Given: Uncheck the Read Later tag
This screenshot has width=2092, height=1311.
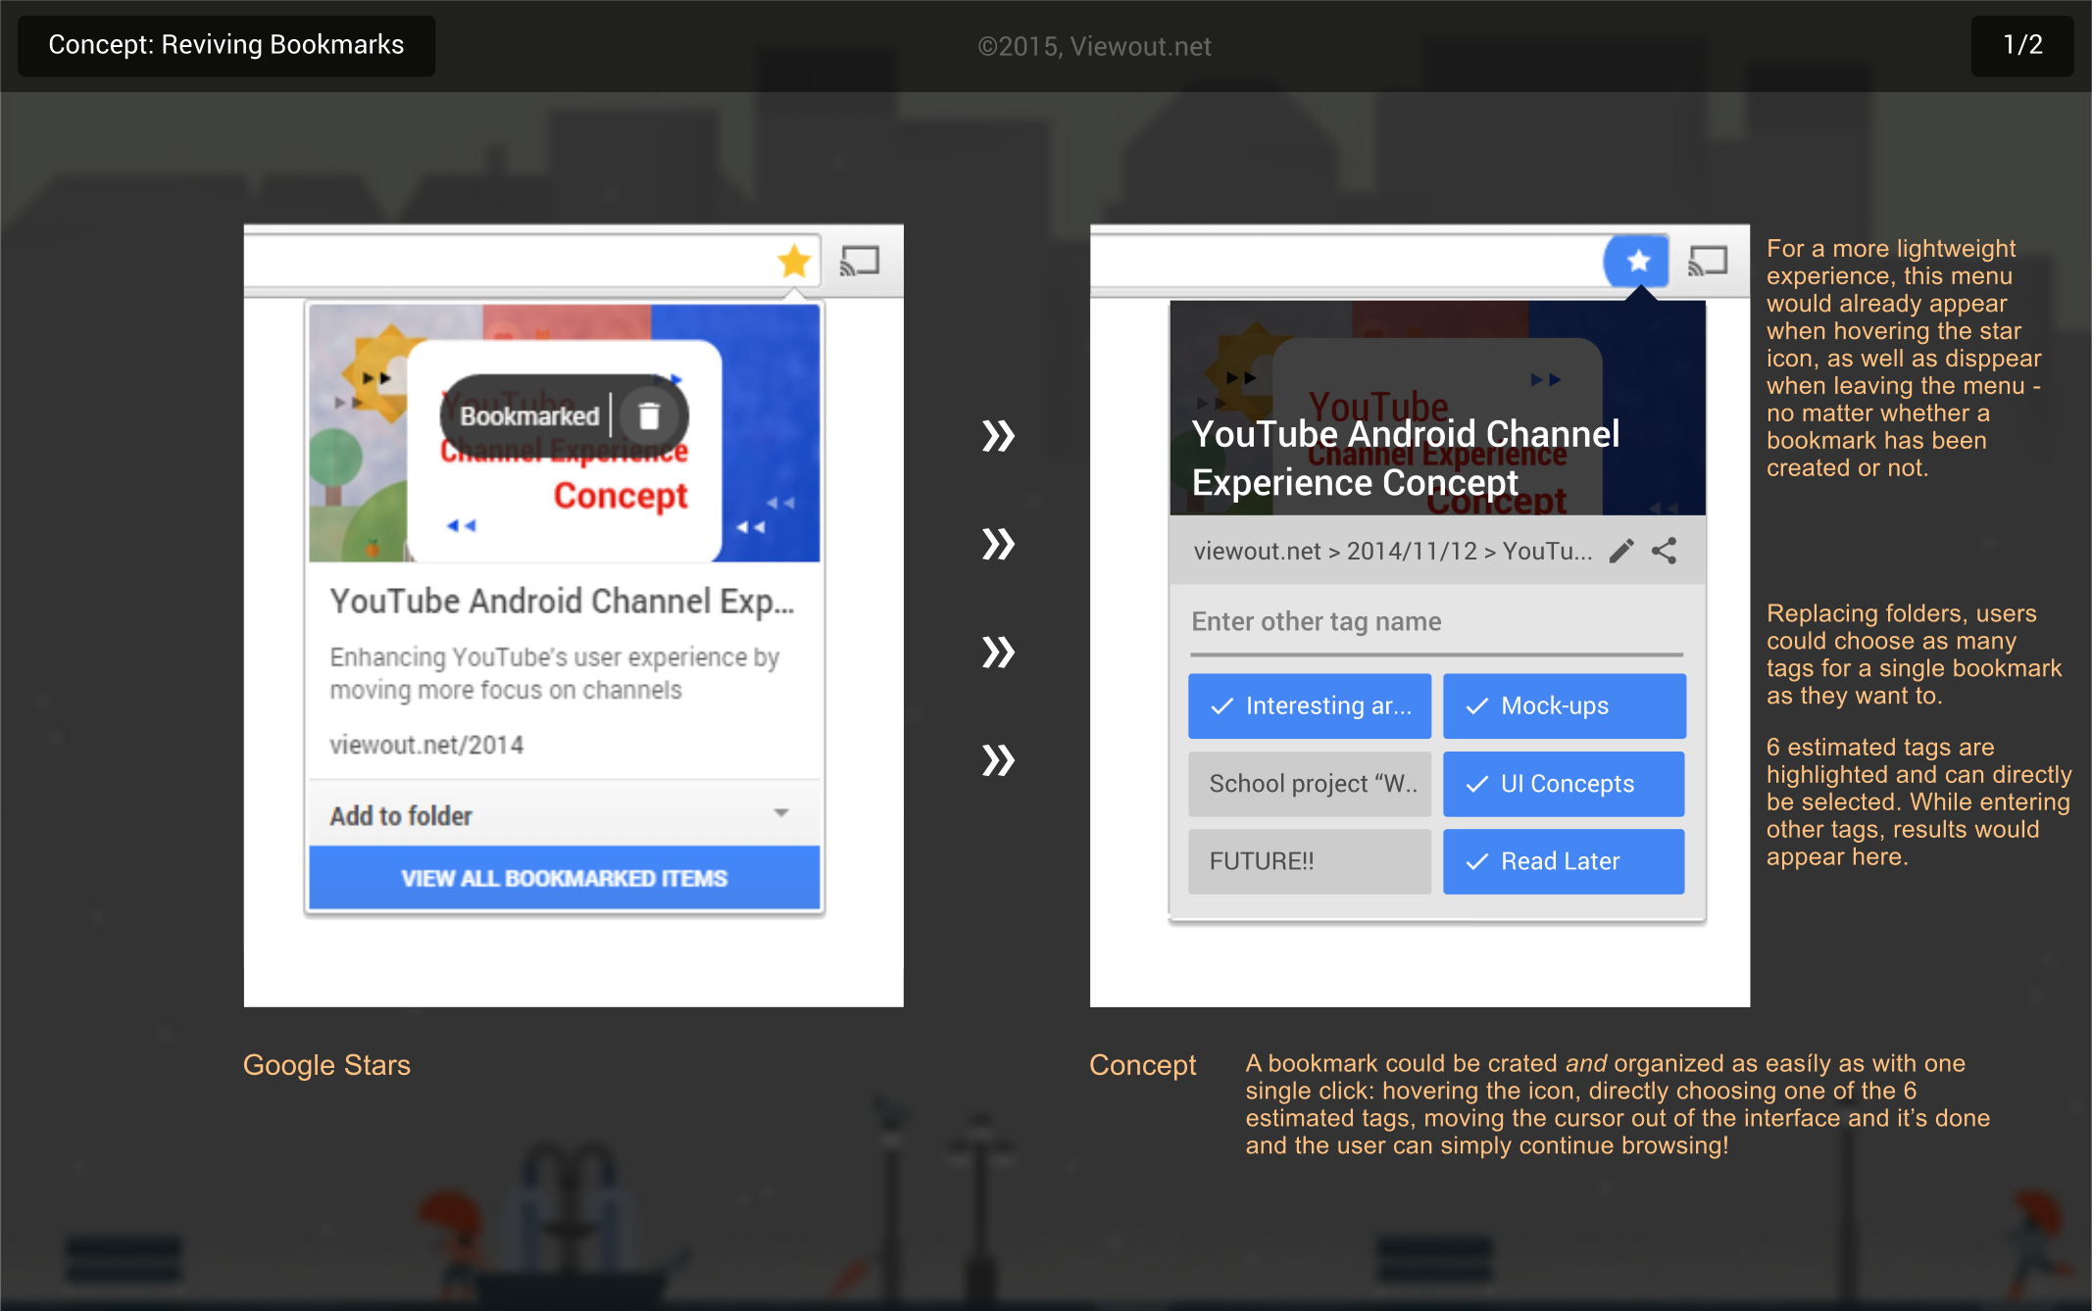Looking at the screenshot, I should click(x=1564, y=861).
